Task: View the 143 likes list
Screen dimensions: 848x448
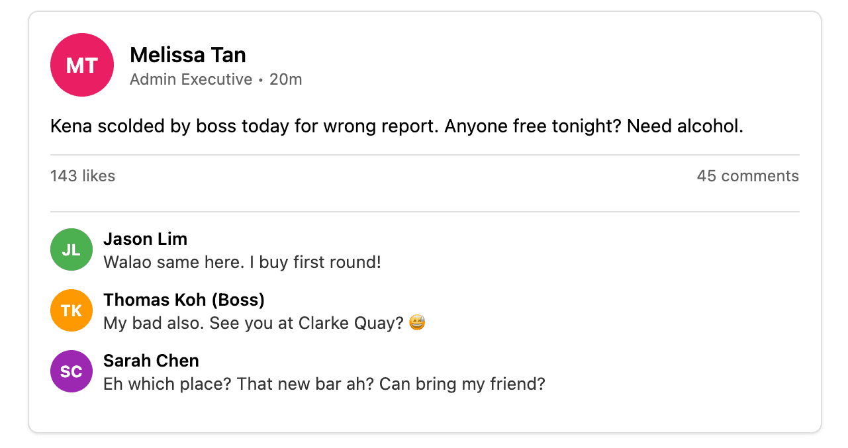Action: 83,176
